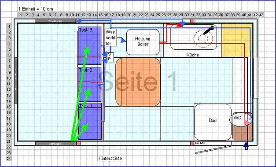Click the Küche label
The height and width of the screenshot is (167, 276).
(x=192, y=55)
